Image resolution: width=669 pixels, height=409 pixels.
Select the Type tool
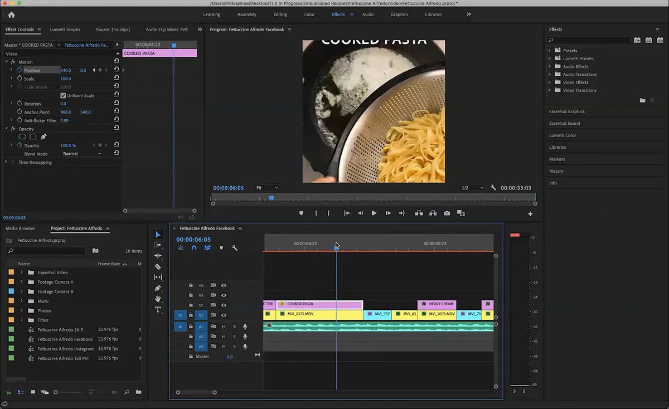[x=158, y=310]
